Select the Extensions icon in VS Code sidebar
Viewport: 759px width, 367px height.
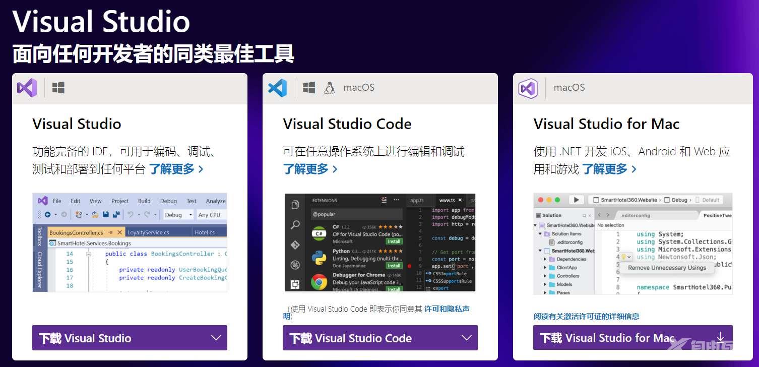pyautogui.click(x=295, y=283)
